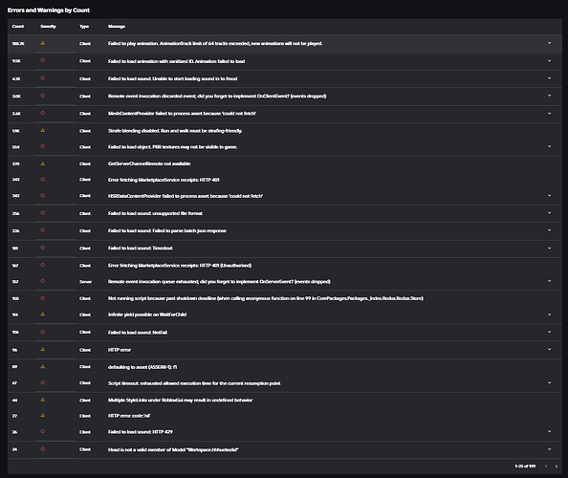
Task: Click warning icon next to 'HTTP error' row
Action: [43, 350]
